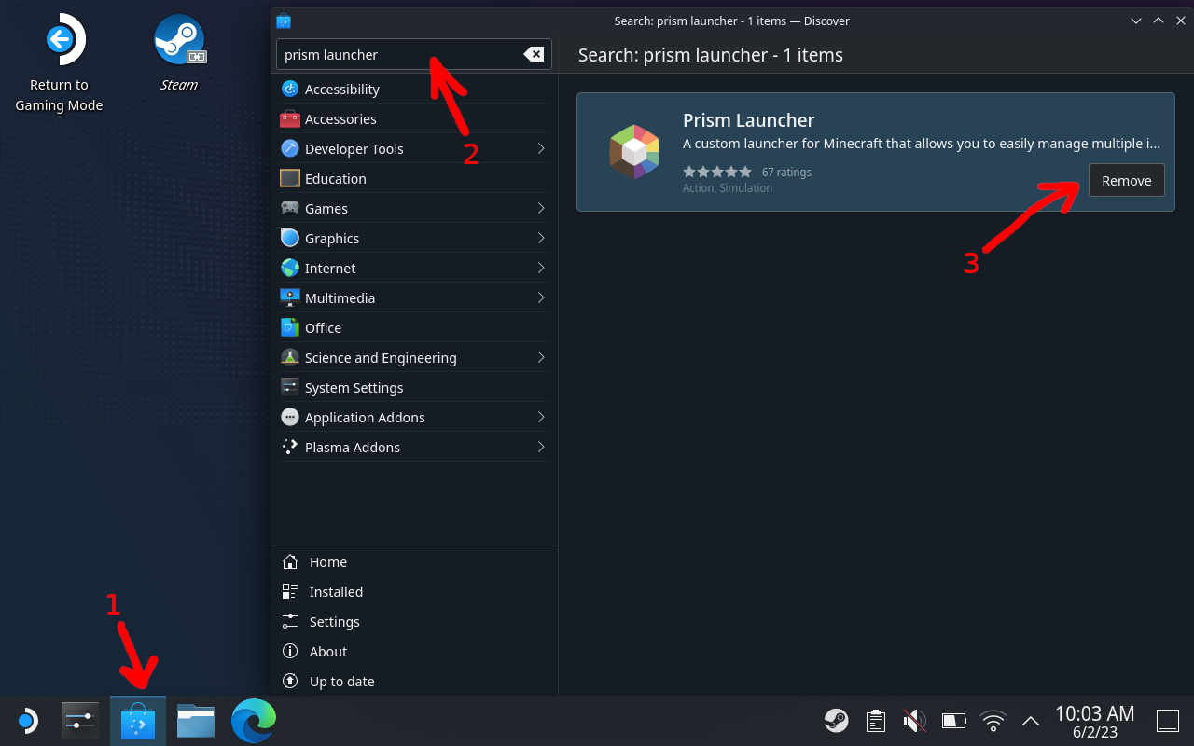This screenshot has width=1194, height=746.
Task: Select the Accessories category label
Action: [340, 119]
